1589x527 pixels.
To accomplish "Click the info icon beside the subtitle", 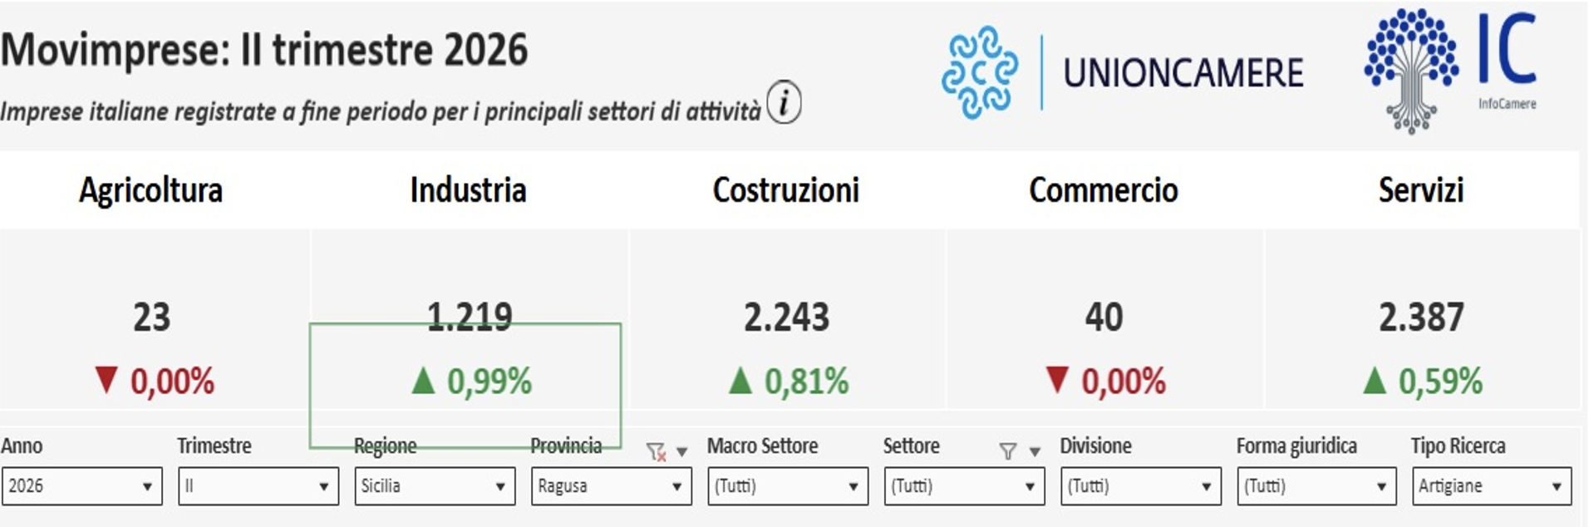I will (784, 103).
